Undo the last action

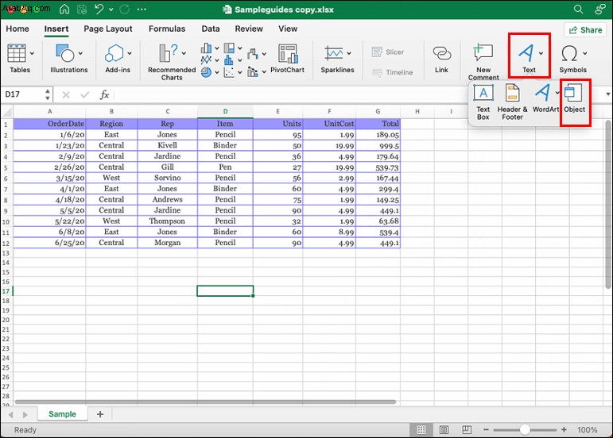99,10
